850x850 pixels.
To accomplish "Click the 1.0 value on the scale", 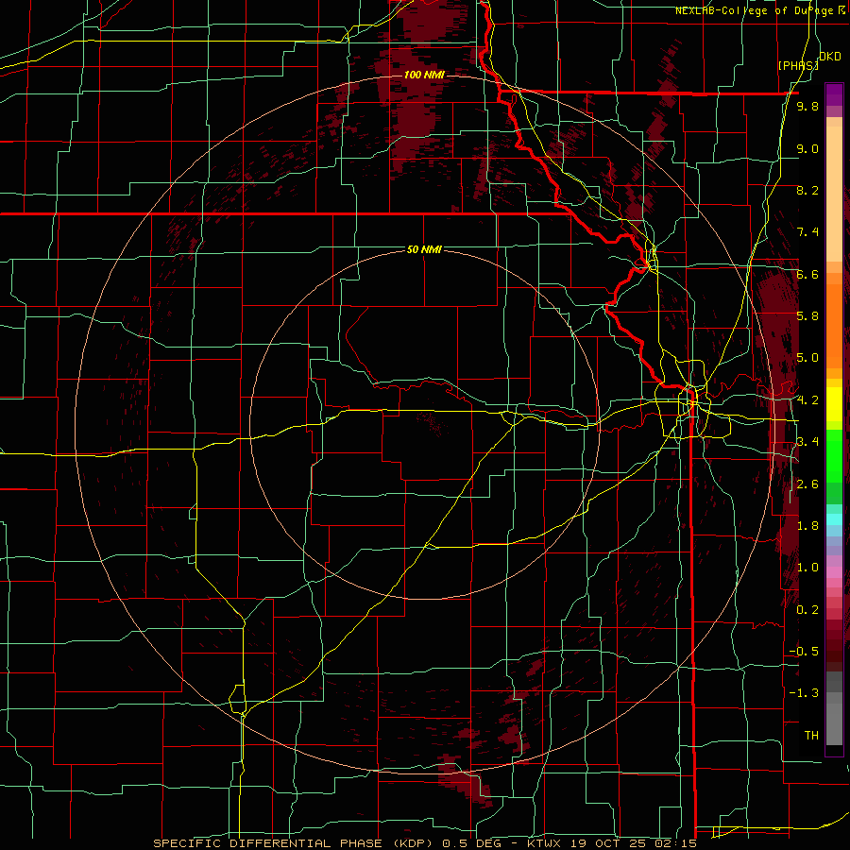I will 807,568.
